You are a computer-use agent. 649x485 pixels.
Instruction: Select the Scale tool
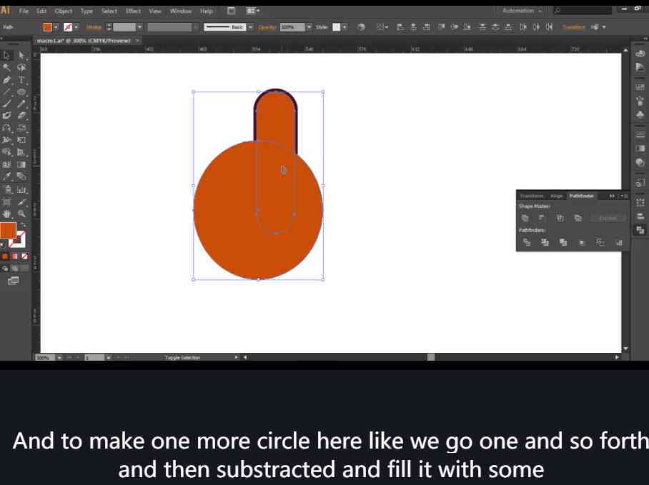[x=21, y=128]
